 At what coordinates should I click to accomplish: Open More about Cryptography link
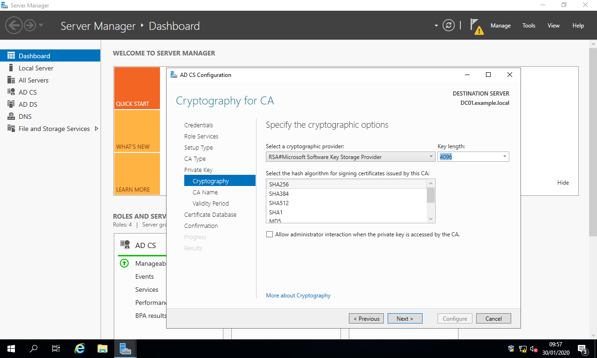(x=298, y=296)
